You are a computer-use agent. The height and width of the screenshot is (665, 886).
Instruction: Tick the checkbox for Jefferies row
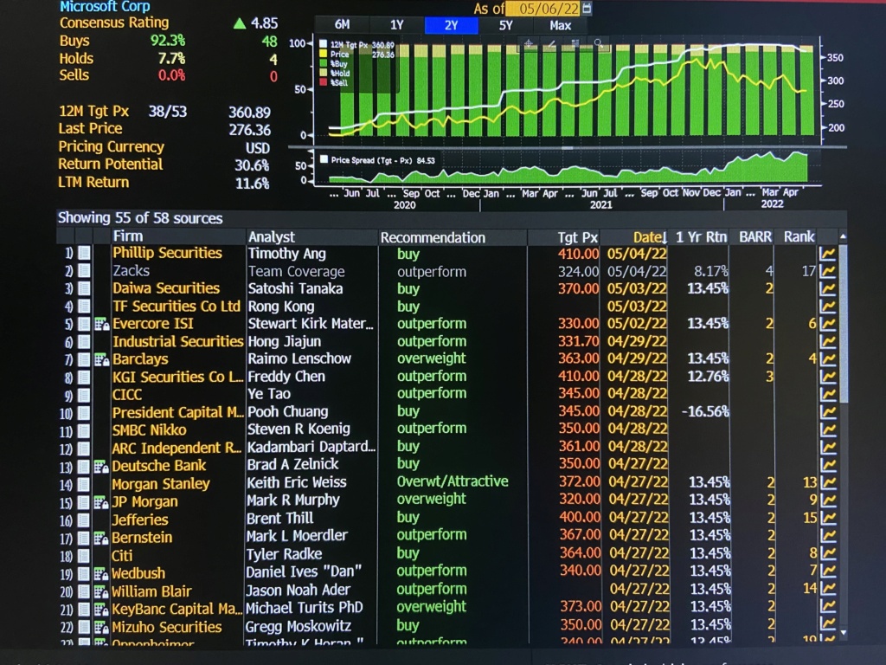point(84,520)
